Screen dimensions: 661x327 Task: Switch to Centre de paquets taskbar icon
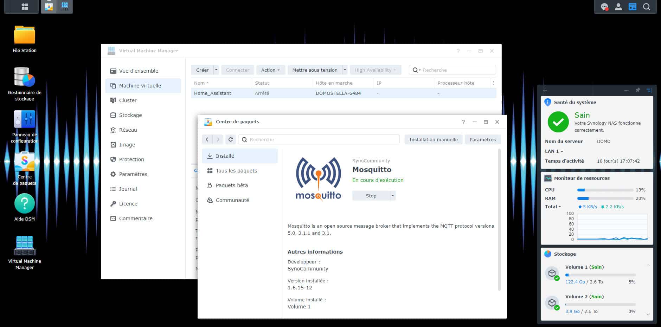(49, 7)
